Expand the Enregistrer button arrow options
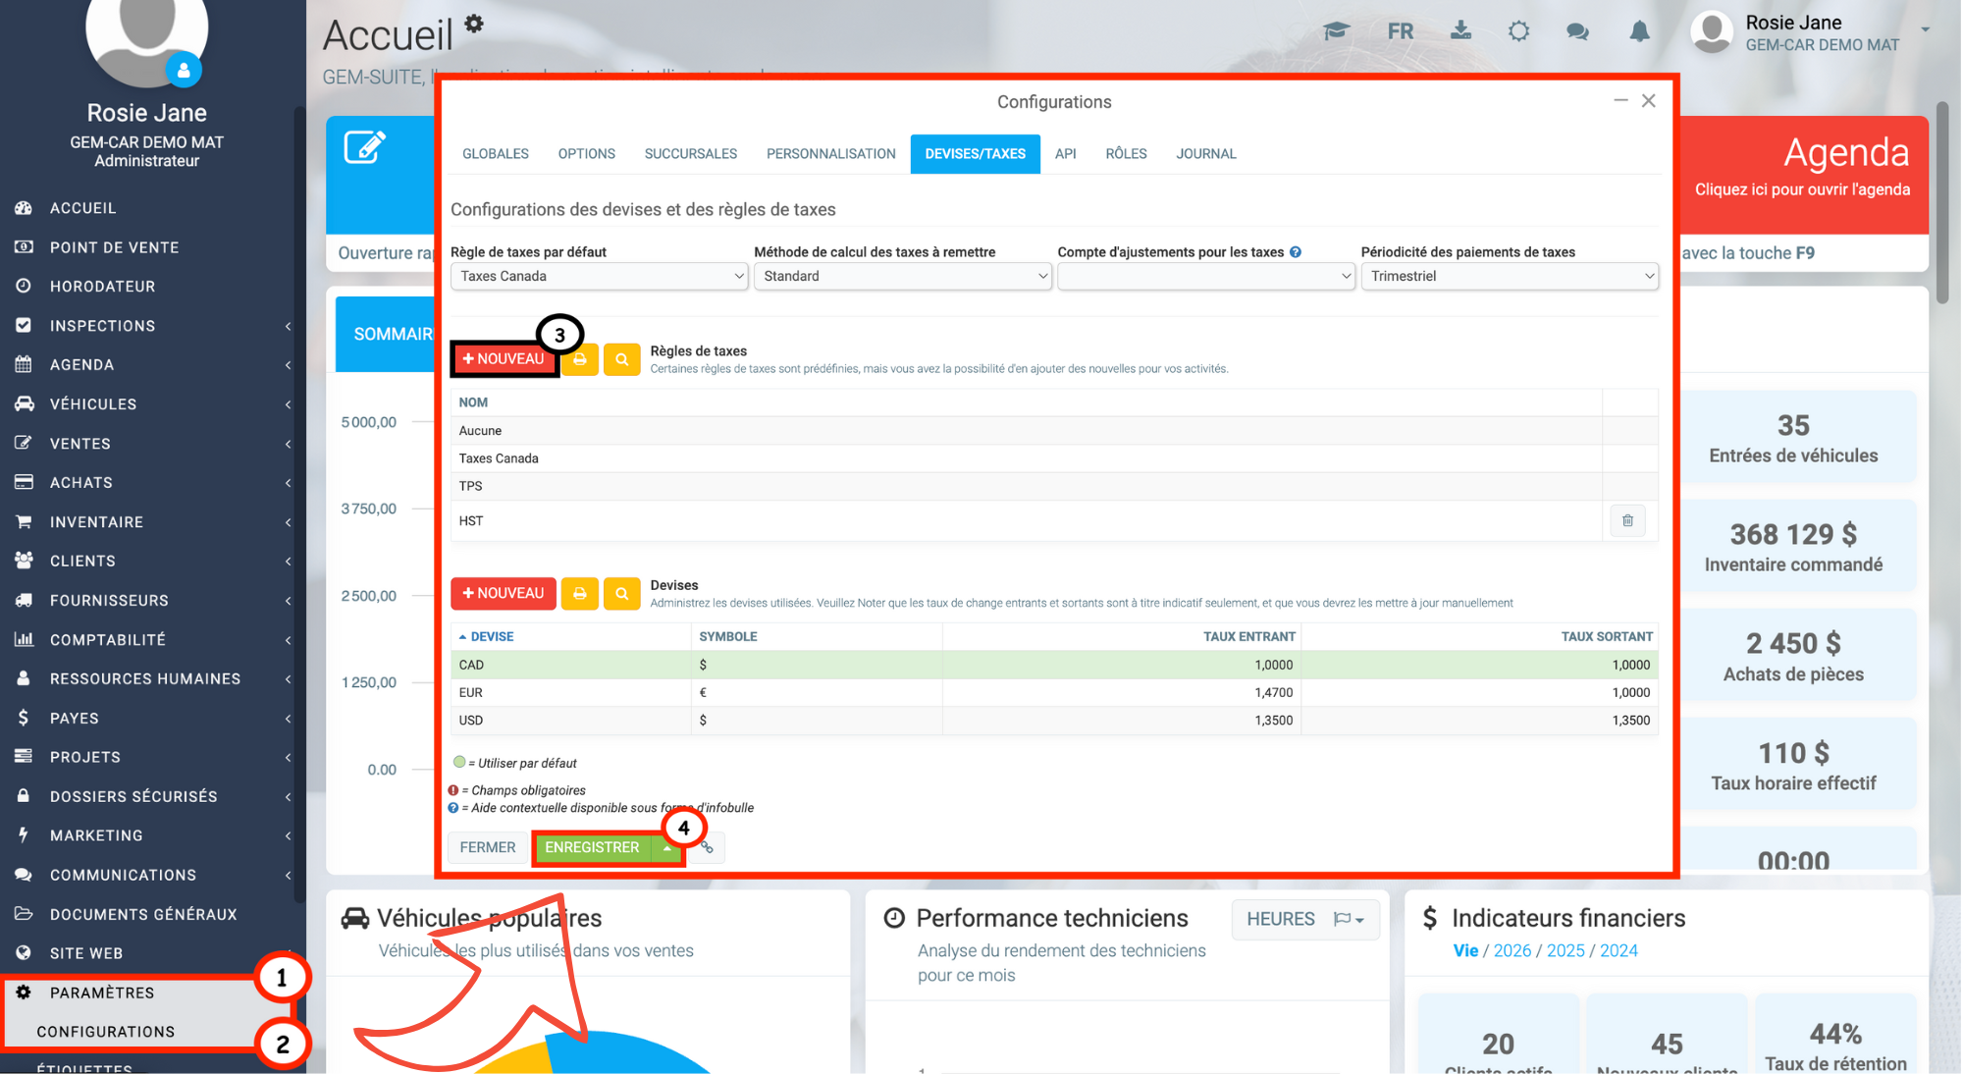This screenshot has width=1963, height=1074. point(667,848)
